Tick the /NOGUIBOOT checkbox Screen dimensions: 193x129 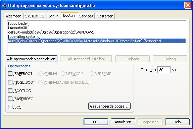point(10,82)
